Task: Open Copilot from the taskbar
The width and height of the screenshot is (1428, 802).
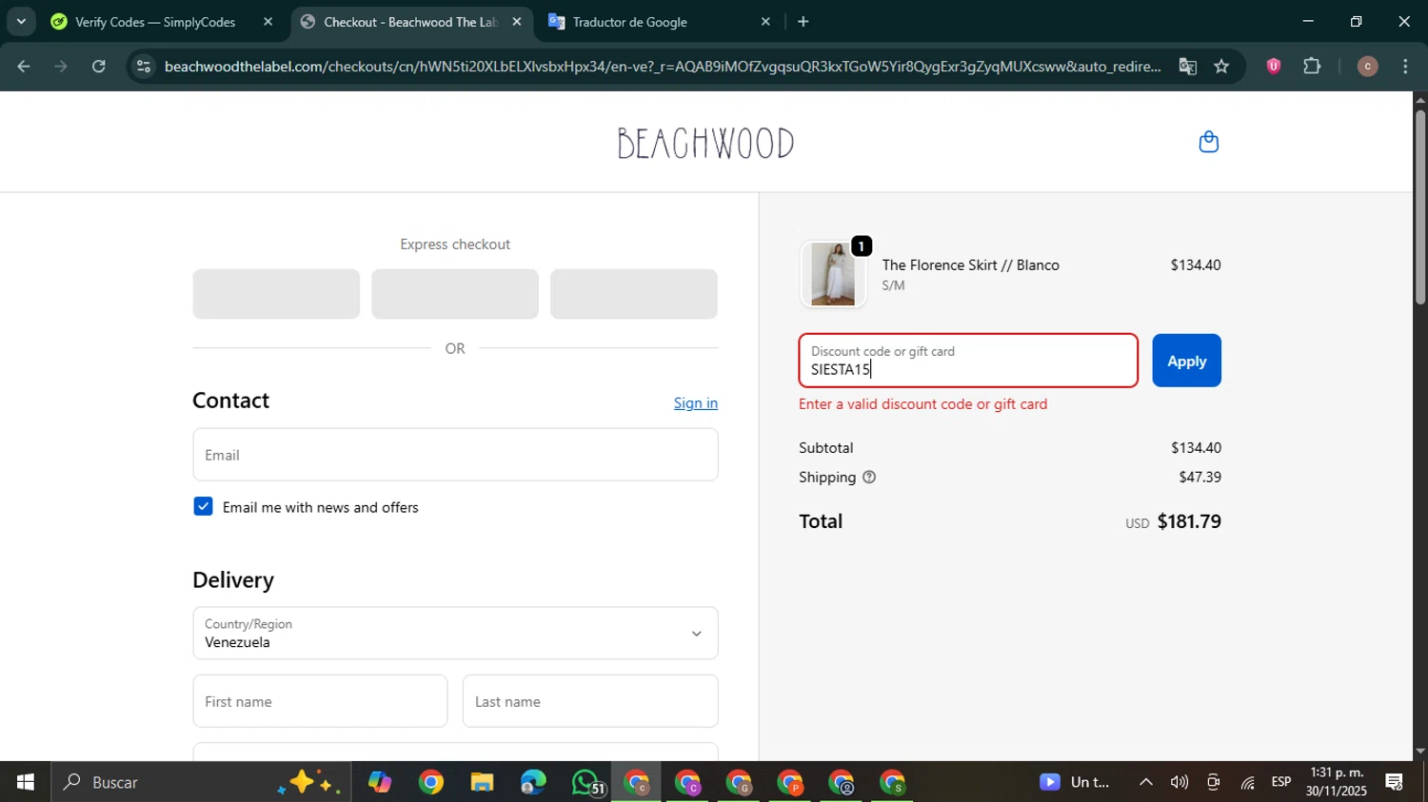Action: tap(379, 782)
